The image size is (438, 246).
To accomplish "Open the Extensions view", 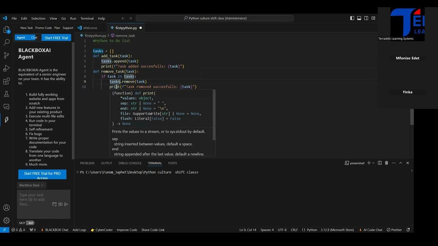I will pyautogui.click(x=7, y=81).
